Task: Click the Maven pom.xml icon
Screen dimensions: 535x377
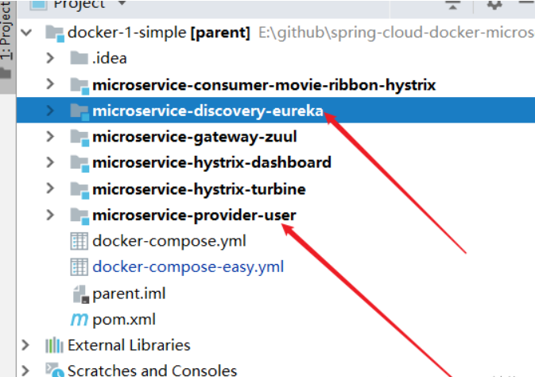Action: [79, 320]
